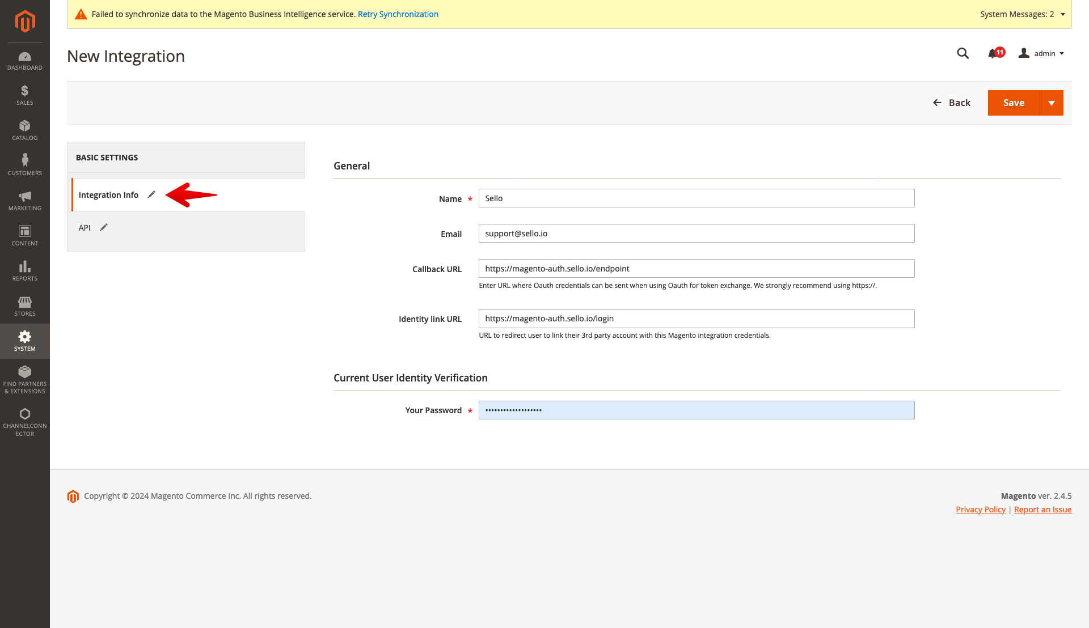Open the Dashboard sidebar section
This screenshot has width=1089, height=628.
(x=25, y=61)
